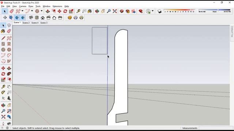Click Push/Pull in the Getting Started toolbar
234x131 pixels.
tap(48, 11)
